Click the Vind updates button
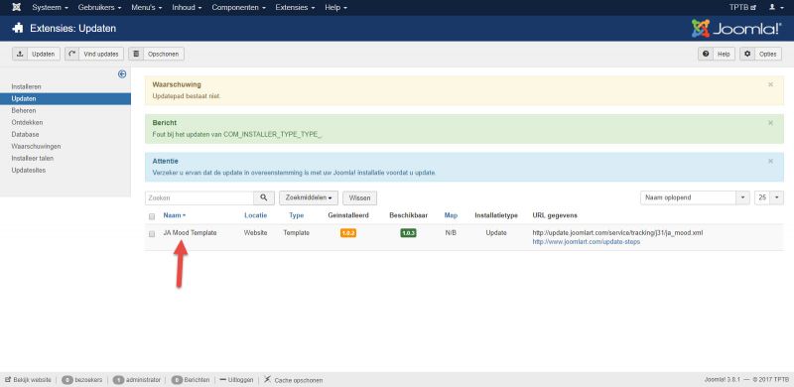The width and height of the screenshot is (794, 387). coord(94,54)
